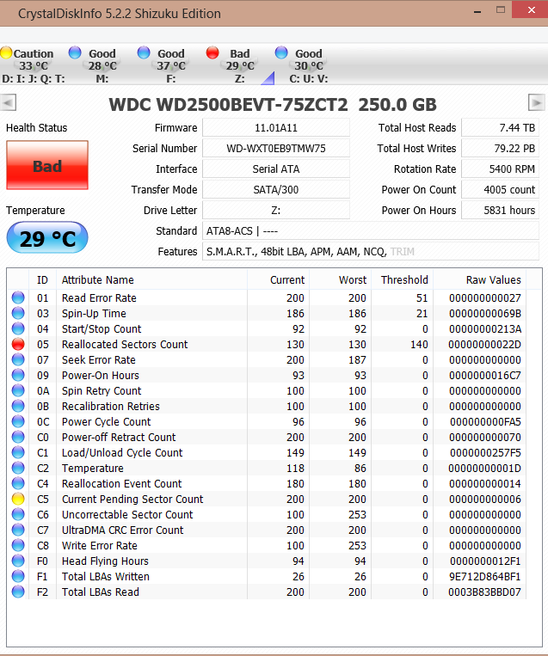Click the Raw Values column header
548x656 pixels.
pyautogui.click(x=480, y=279)
